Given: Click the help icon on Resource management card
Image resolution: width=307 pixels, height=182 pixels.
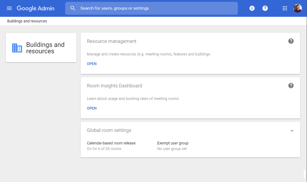Looking at the screenshot, I should 291,41.
